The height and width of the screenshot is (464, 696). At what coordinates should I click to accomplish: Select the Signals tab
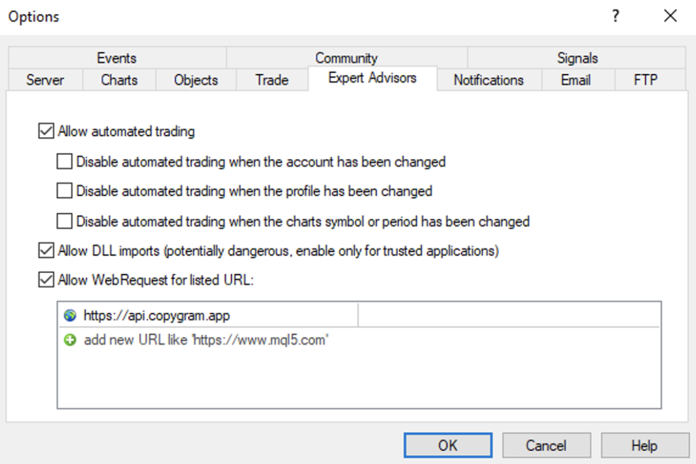pyautogui.click(x=577, y=57)
